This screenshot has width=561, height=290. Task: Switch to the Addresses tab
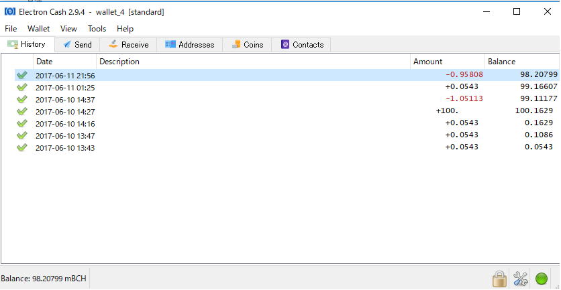coord(190,45)
